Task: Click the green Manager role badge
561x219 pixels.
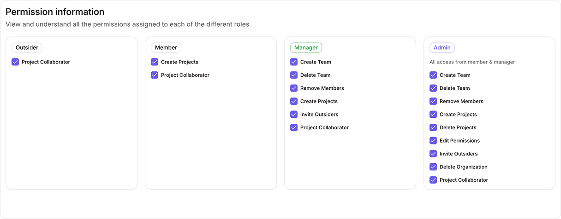Action: point(306,47)
